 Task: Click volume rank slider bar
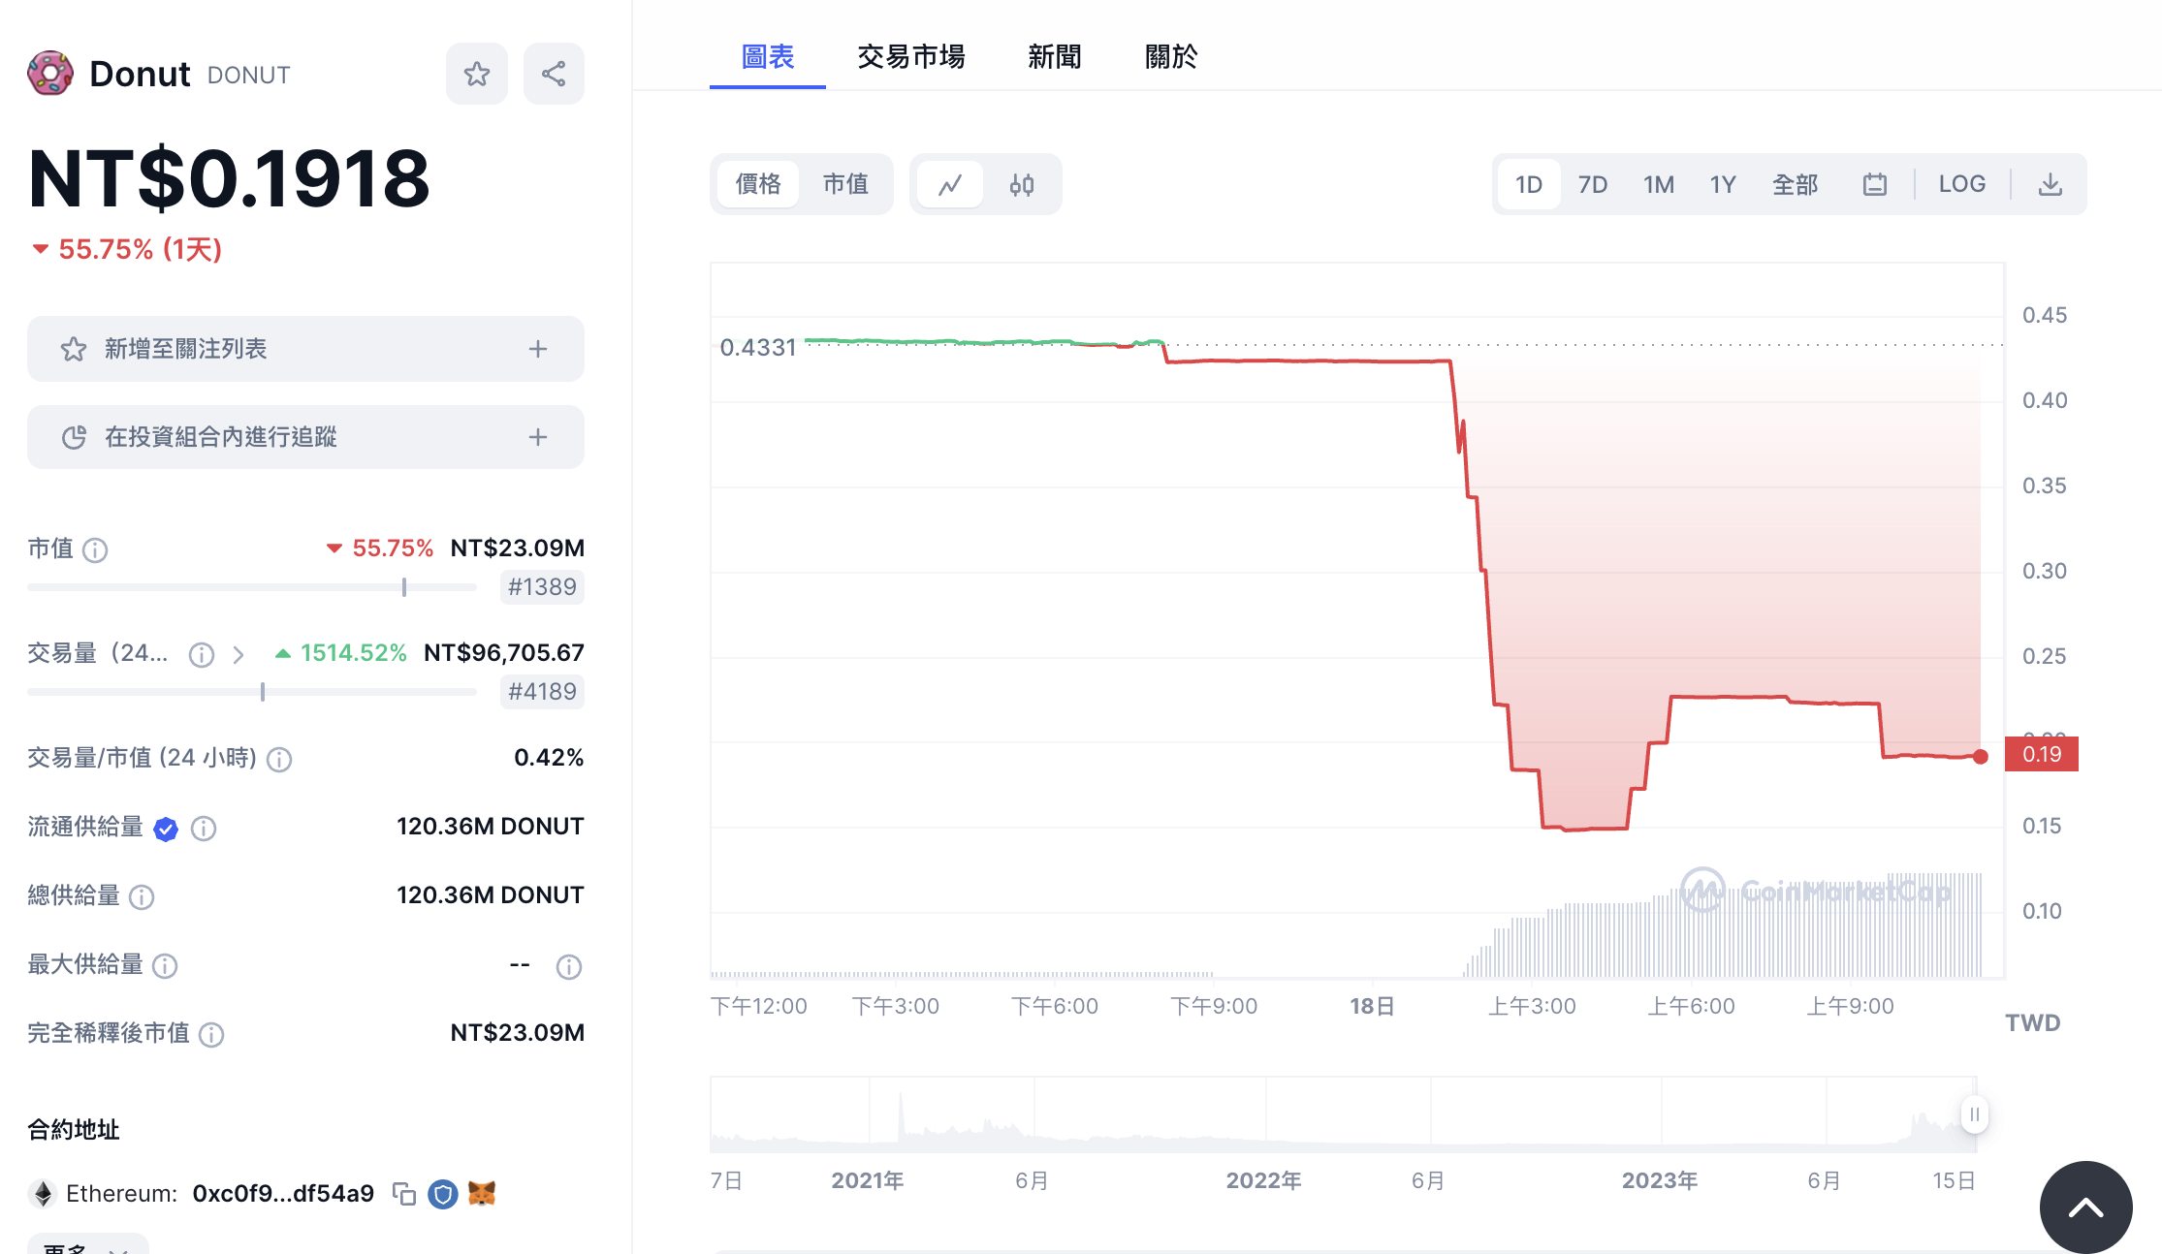coord(252,692)
